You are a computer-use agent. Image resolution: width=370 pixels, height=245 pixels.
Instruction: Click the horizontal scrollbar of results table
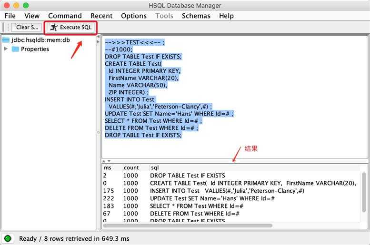tap(188, 225)
